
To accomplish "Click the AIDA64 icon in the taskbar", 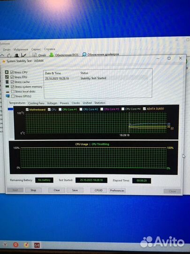I will [x=37, y=245].
